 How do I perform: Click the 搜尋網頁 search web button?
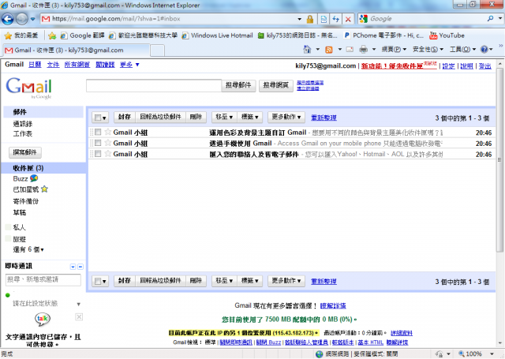276,86
